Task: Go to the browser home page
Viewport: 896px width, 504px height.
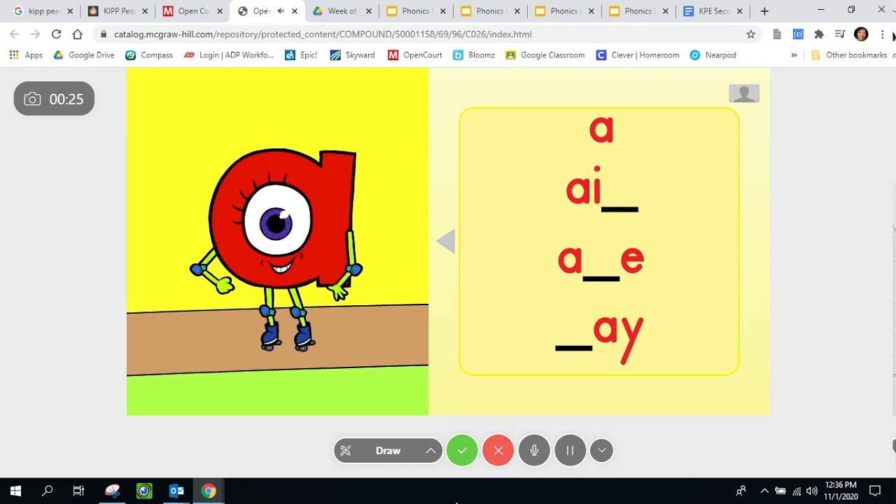Action: coord(77,34)
